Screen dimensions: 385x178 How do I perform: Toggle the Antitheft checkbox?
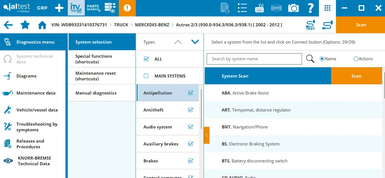pyautogui.click(x=191, y=110)
